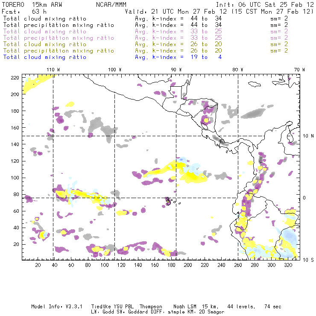Screen dimensions: 316x316
Task: Click the '110 W' longitude label
Action: click(53, 70)
